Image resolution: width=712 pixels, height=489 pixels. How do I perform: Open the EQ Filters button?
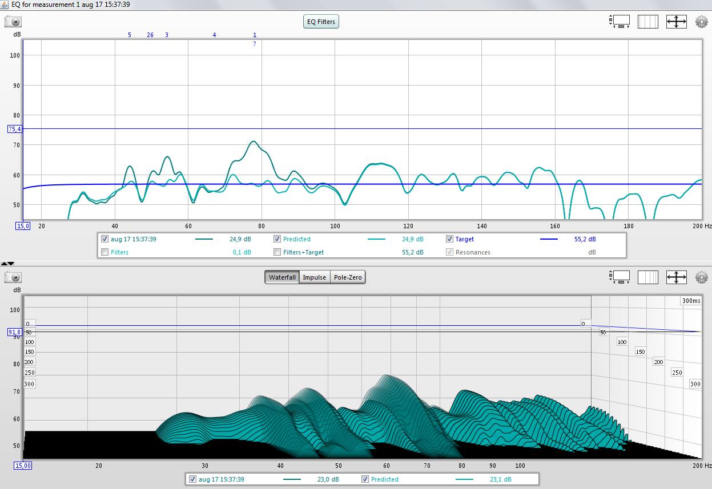(x=321, y=22)
